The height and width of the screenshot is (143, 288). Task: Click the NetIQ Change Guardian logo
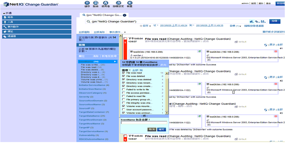[31, 4]
